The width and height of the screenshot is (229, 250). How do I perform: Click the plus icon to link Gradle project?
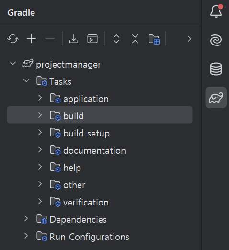point(31,39)
